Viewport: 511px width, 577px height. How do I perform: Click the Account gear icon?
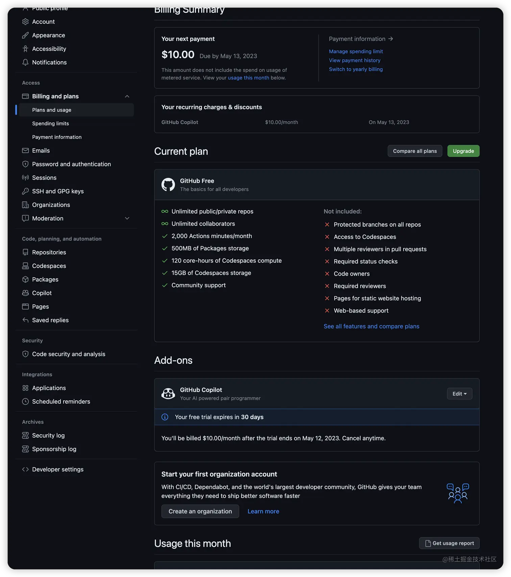click(x=25, y=22)
